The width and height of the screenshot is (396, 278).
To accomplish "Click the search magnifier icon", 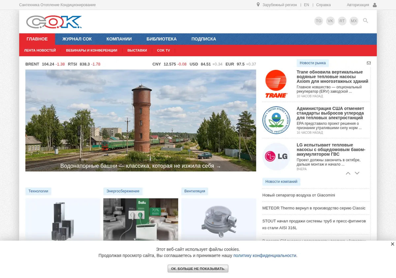I will point(365,21).
